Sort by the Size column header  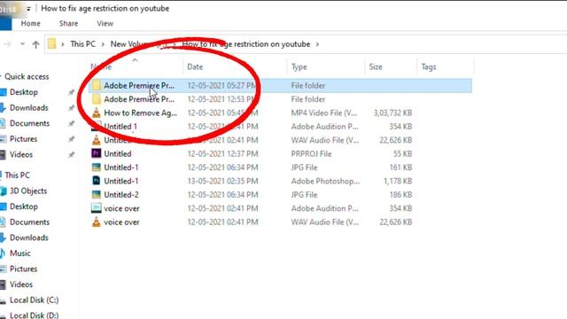(x=376, y=67)
